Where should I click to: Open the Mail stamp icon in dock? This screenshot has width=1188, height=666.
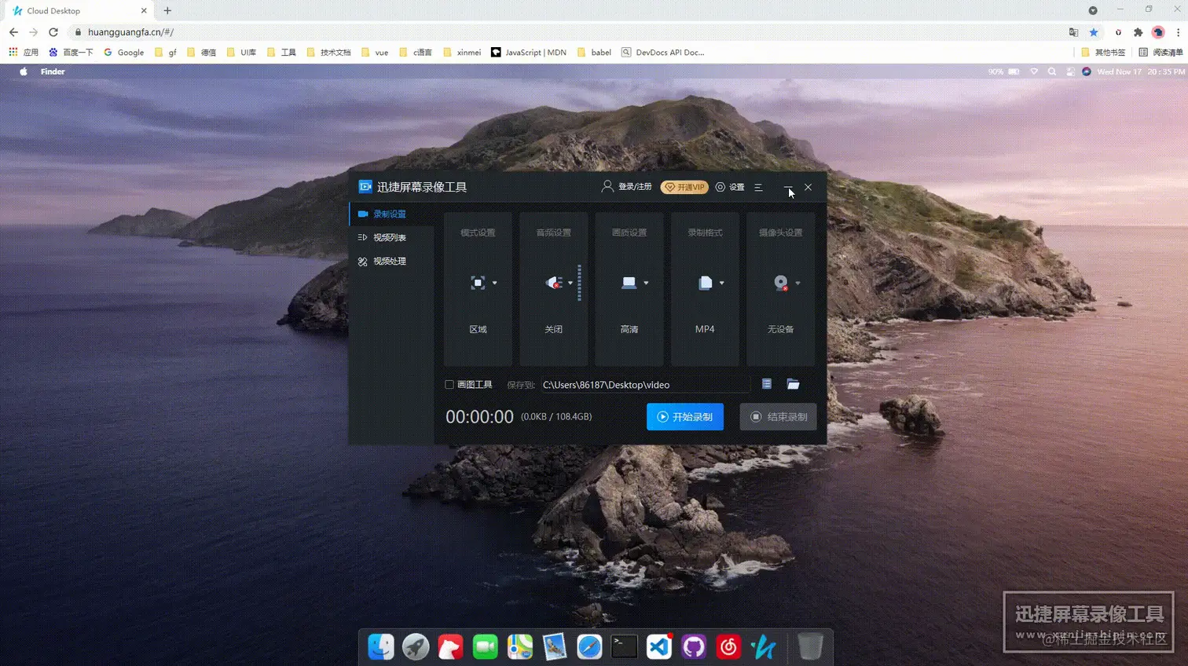(555, 646)
